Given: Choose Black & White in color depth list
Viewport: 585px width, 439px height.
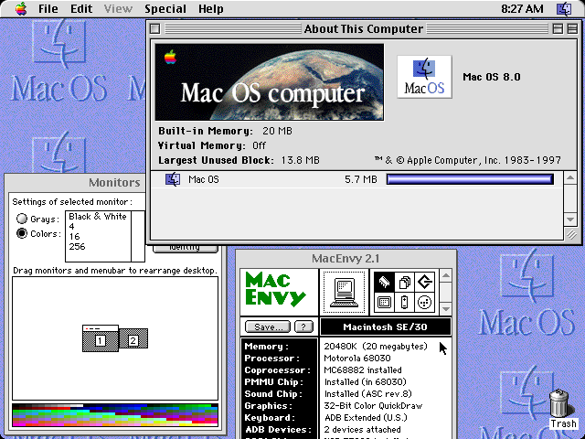Looking at the screenshot, I should click(x=98, y=217).
